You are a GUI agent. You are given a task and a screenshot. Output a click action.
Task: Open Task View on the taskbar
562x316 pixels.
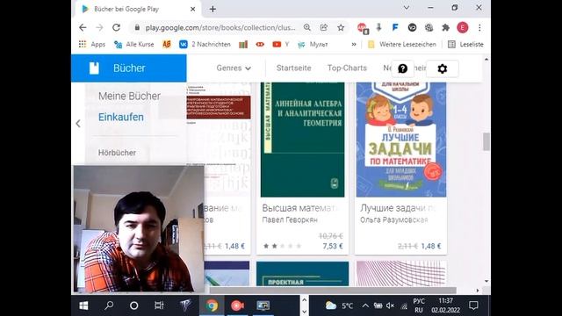point(159,305)
